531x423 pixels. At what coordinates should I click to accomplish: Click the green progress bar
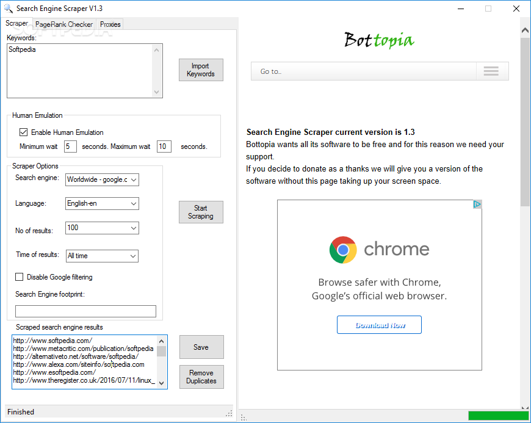click(x=498, y=416)
